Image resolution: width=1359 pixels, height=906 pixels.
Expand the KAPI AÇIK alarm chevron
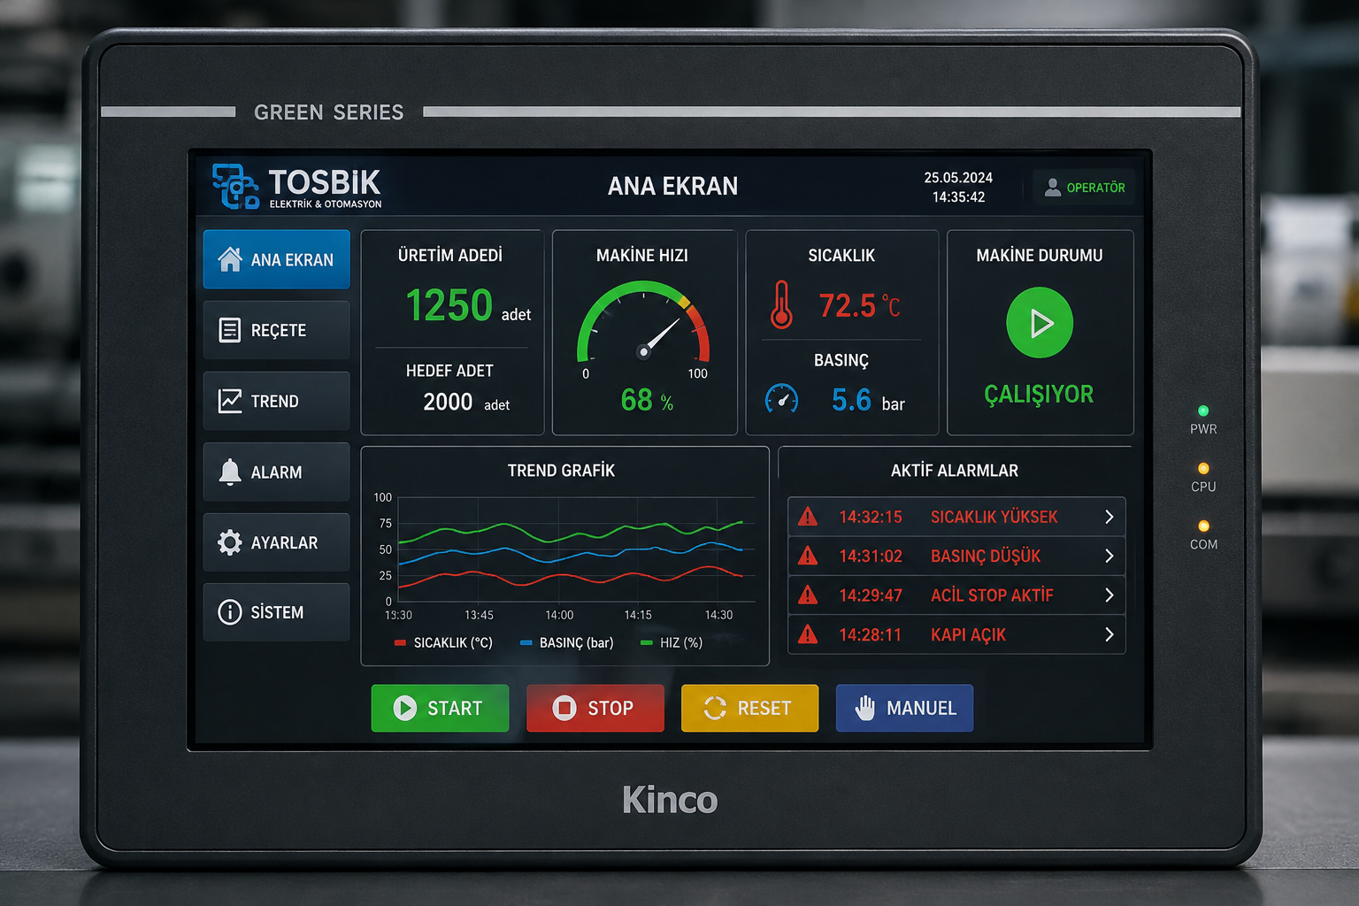tap(1109, 634)
